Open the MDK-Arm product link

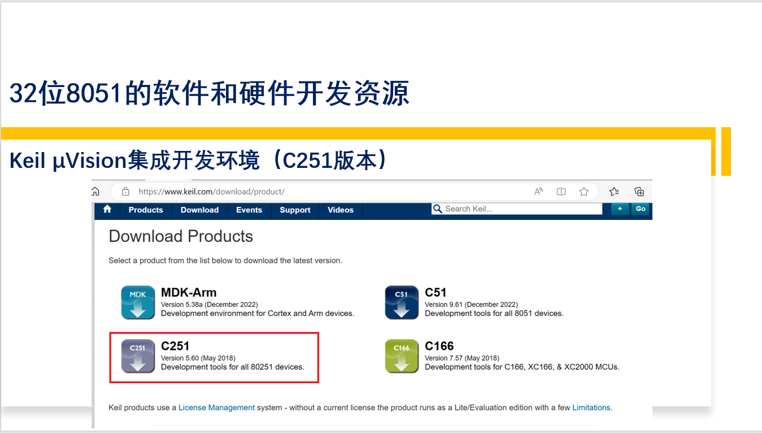189,292
